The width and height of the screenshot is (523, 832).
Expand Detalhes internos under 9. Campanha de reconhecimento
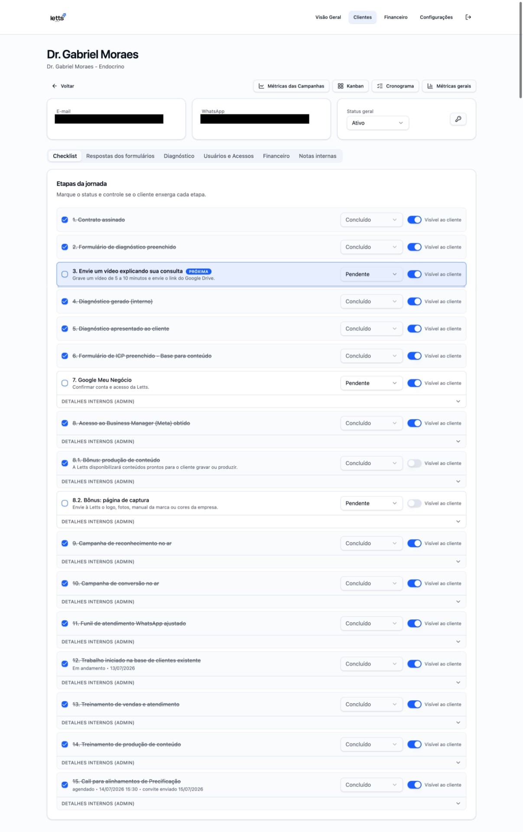click(261, 562)
